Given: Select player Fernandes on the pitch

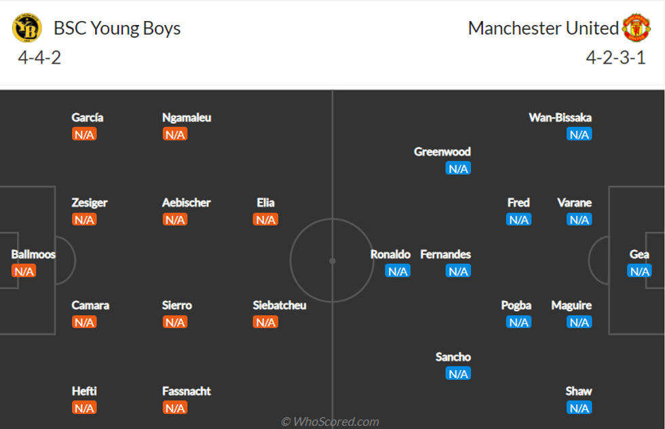Looking at the screenshot, I should point(445,254).
